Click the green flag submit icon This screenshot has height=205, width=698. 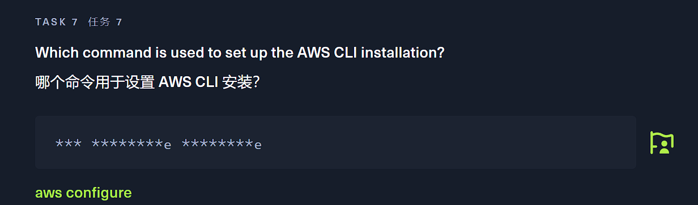click(x=662, y=142)
